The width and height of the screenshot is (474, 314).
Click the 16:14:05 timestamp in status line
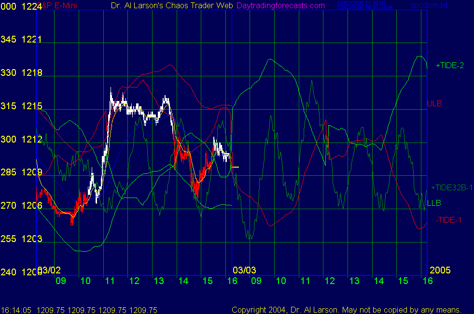16,310
